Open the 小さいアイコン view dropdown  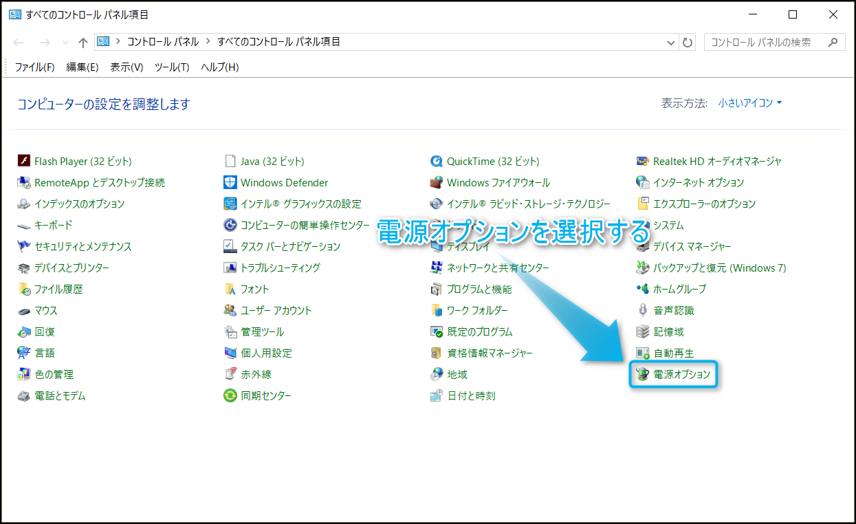pyautogui.click(x=750, y=103)
